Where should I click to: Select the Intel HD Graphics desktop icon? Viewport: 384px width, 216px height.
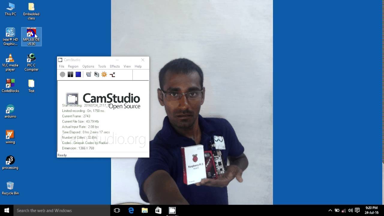coord(10,37)
